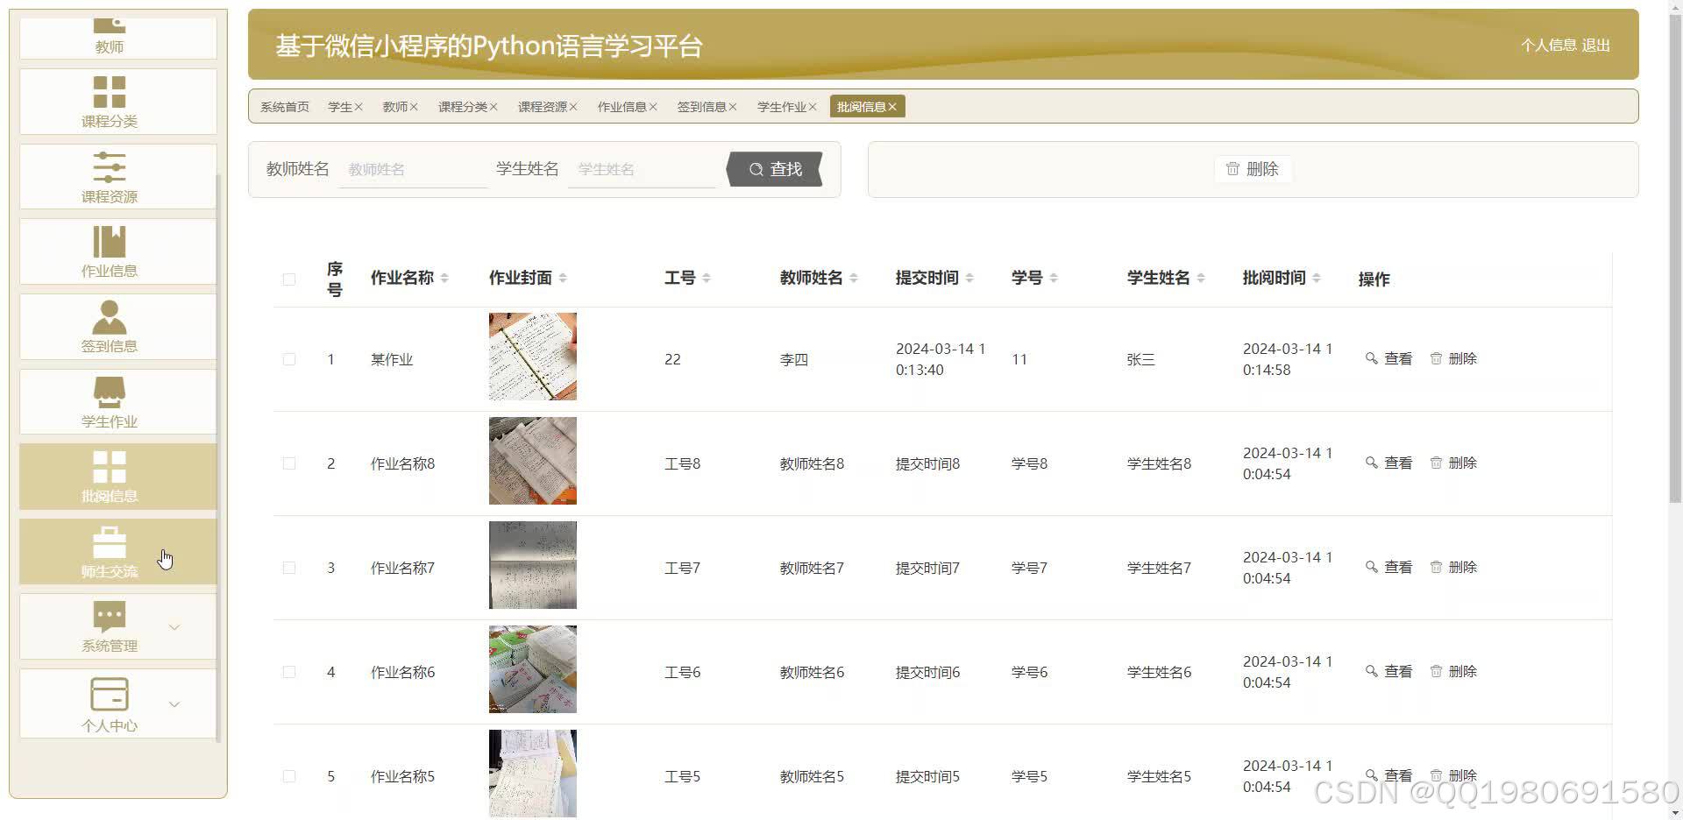Image resolution: width=1683 pixels, height=820 pixels.
Task: Open the 师生交流 module
Action: point(109,552)
